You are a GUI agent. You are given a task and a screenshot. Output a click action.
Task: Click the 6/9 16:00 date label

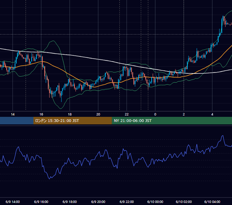tap(41, 202)
